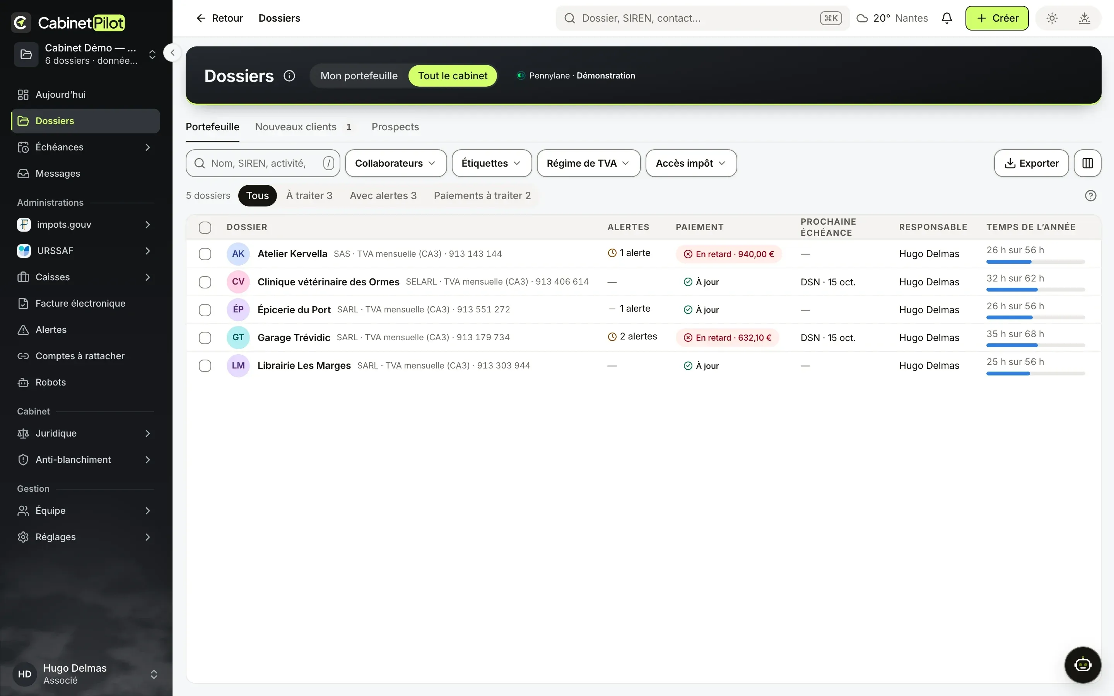Open the Étiquettes filter dropdown

tap(491, 163)
